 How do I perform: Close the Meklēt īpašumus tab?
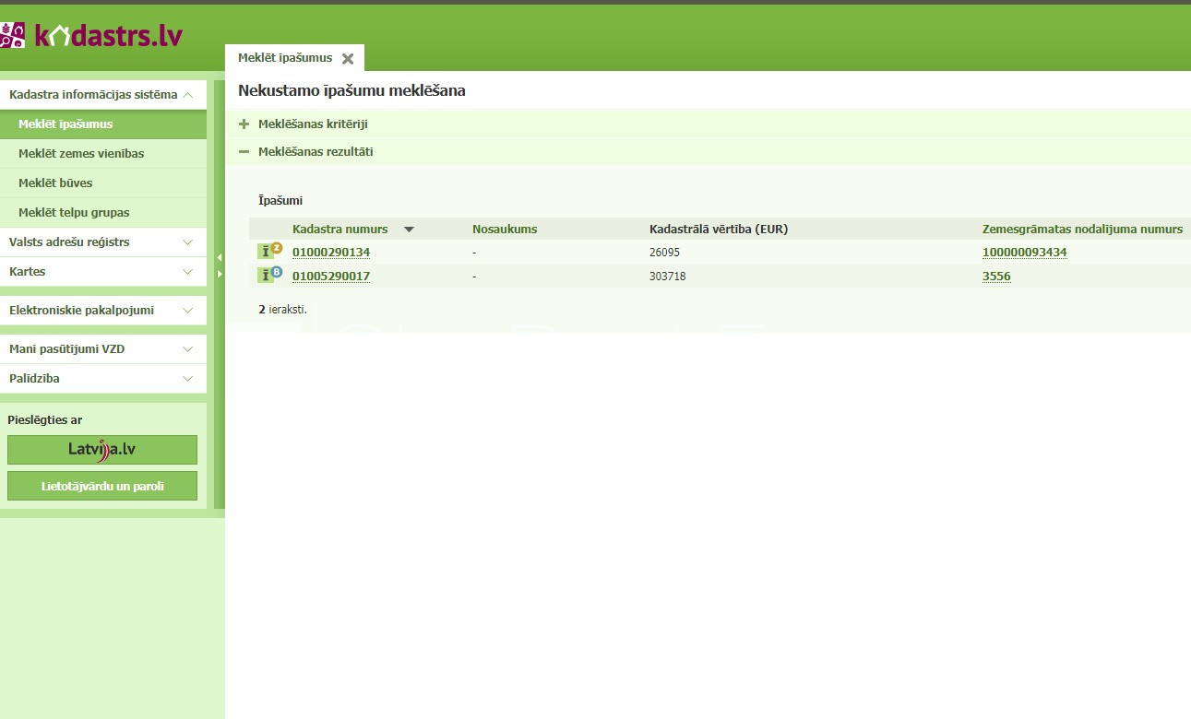pos(348,59)
